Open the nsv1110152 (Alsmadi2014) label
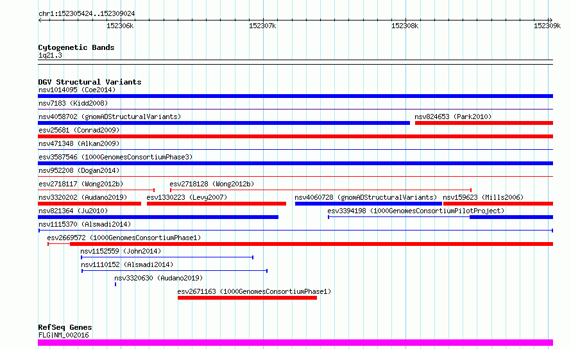This screenshot has height=349, width=571. tap(127, 264)
